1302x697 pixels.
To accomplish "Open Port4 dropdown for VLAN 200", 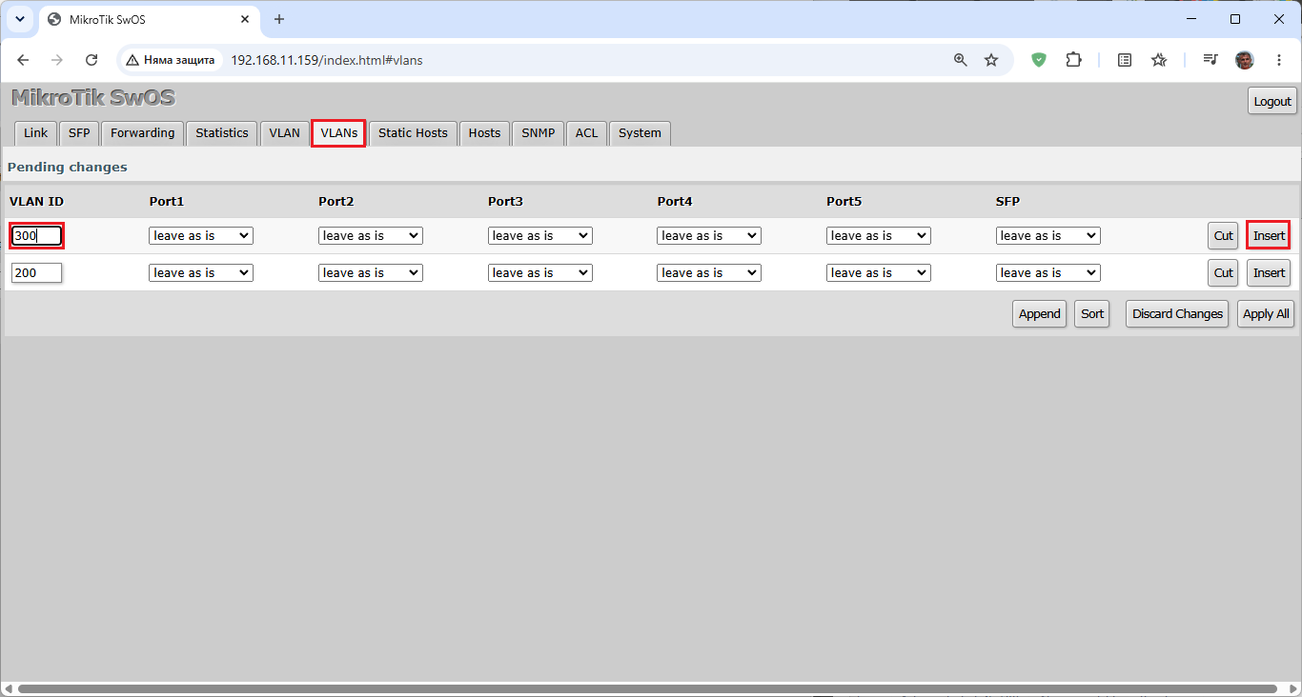I will coord(709,273).
